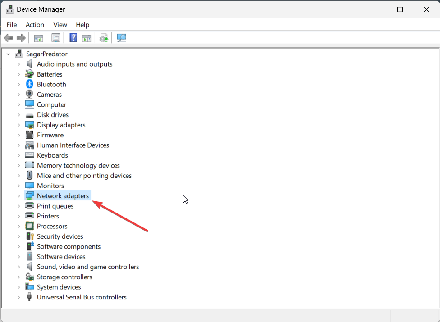Select the Software components row
440x322 pixels.
tap(69, 246)
